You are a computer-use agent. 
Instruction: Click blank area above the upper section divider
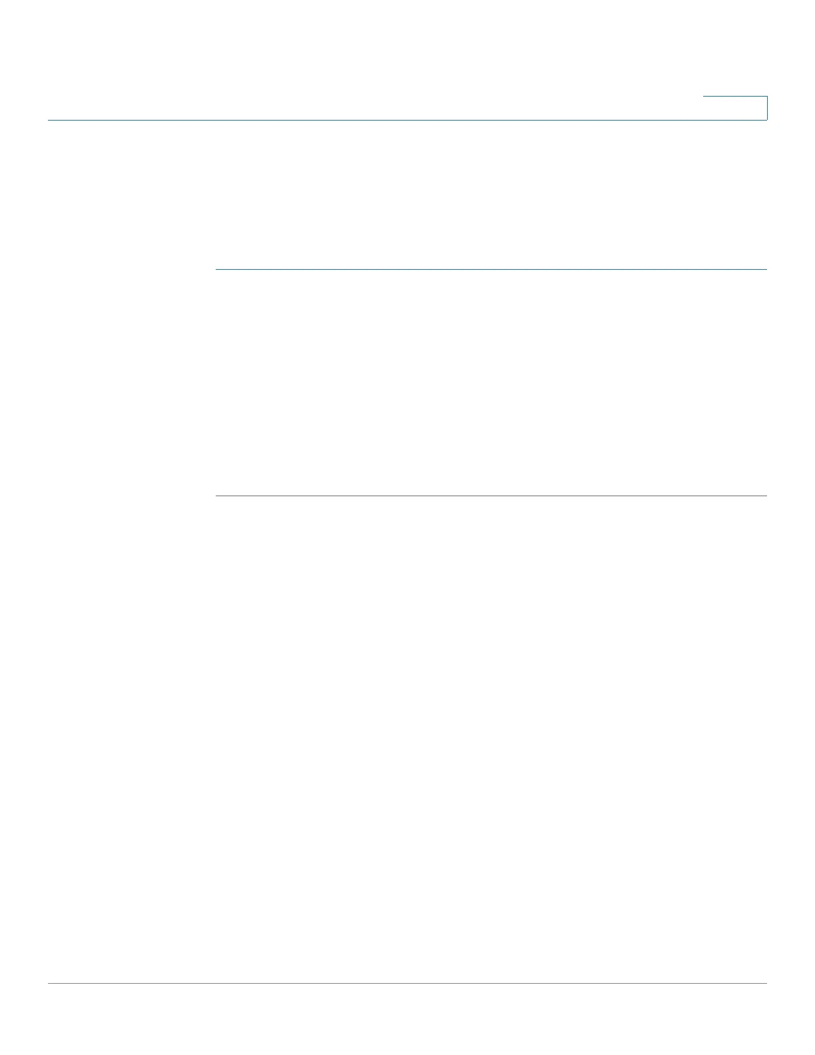(491, 195)
